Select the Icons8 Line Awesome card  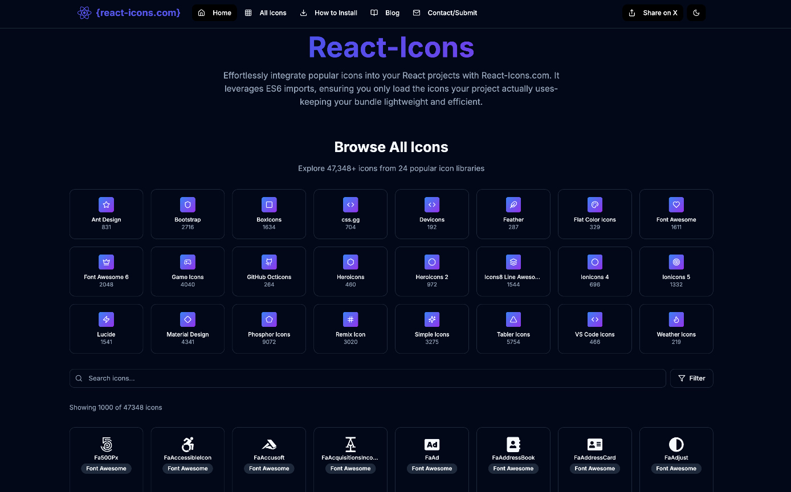tap(513, 272)
